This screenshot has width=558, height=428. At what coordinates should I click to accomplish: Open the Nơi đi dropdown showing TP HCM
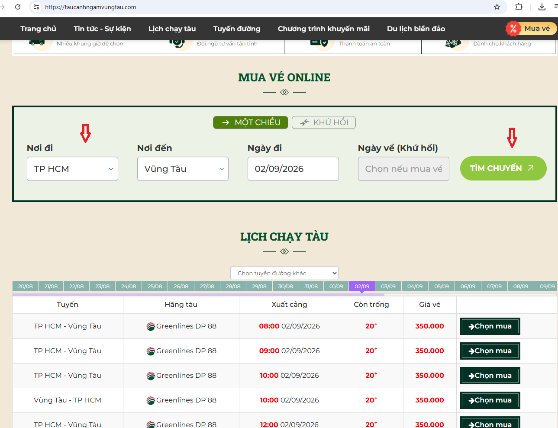point(72,169)
